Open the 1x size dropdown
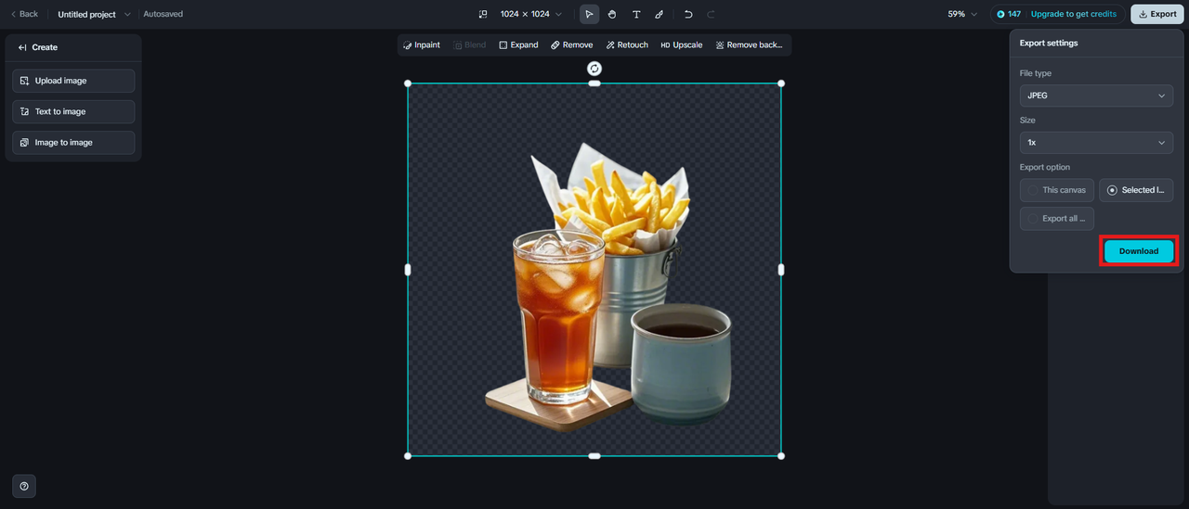The width and height of the screenshot is (1189, 509). [1096, 143]
